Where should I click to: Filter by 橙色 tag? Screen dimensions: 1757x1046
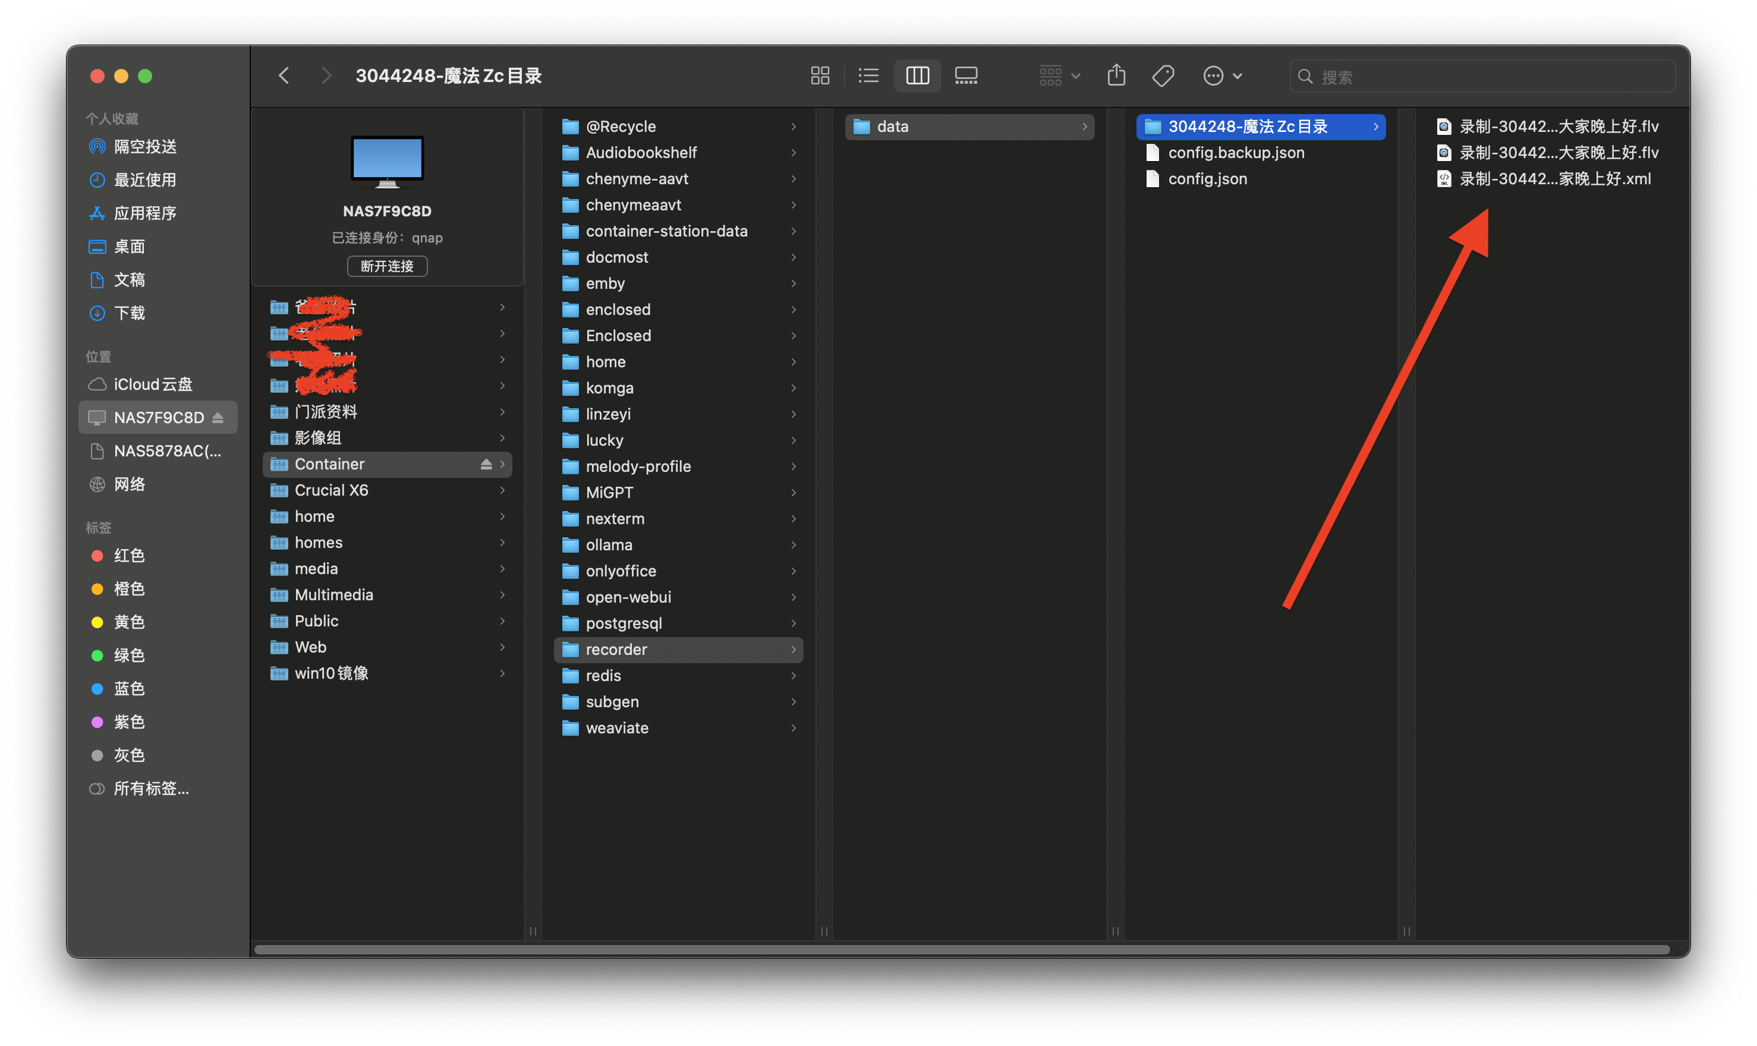(x=158, y=588)
